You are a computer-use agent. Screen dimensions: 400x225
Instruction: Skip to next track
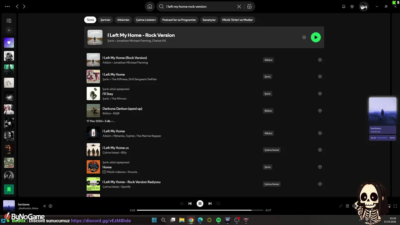pyautogui.click(x=210, y=203)
